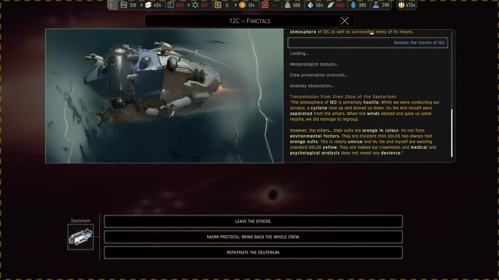The width and height of the screenshot is (499, 280).
Task: Close the 12C – Fractals event window
Action: (344, 21)
